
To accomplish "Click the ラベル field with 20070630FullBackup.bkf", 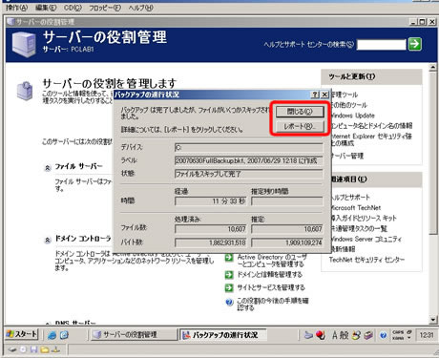I will point(249,160).
